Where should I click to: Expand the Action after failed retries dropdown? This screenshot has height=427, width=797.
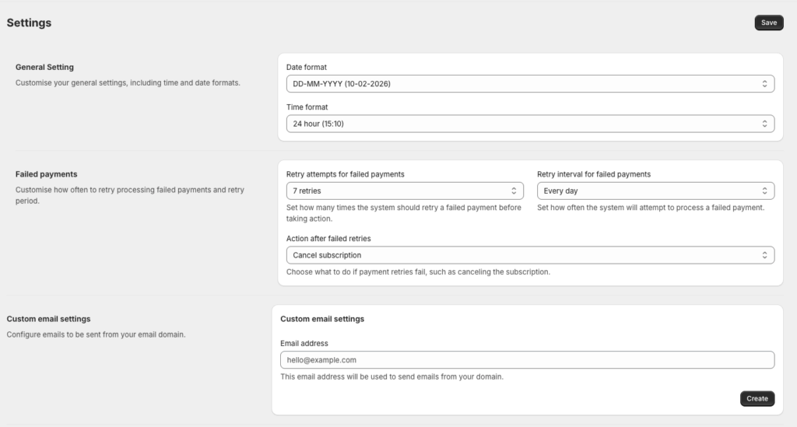529,255
